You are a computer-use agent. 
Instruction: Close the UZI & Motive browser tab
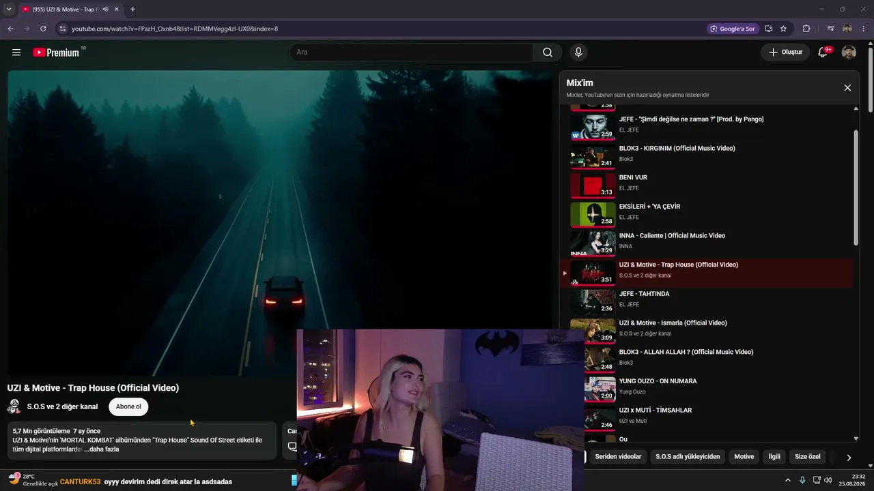[117, 10]
